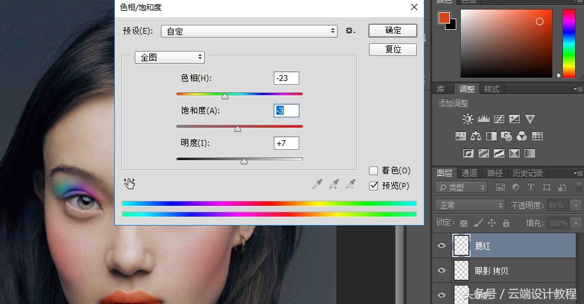
Task: Add a Channel Mixer adjustment
Action: click(x=522, y=136)
